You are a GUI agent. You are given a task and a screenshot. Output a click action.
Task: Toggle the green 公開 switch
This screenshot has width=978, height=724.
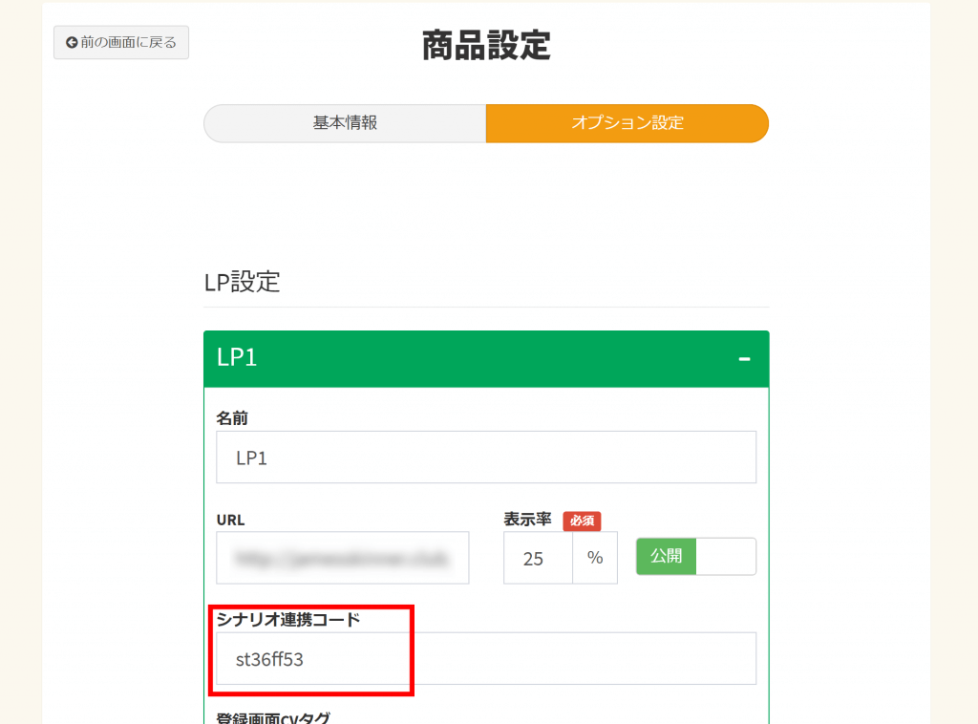tap(667, 557)
